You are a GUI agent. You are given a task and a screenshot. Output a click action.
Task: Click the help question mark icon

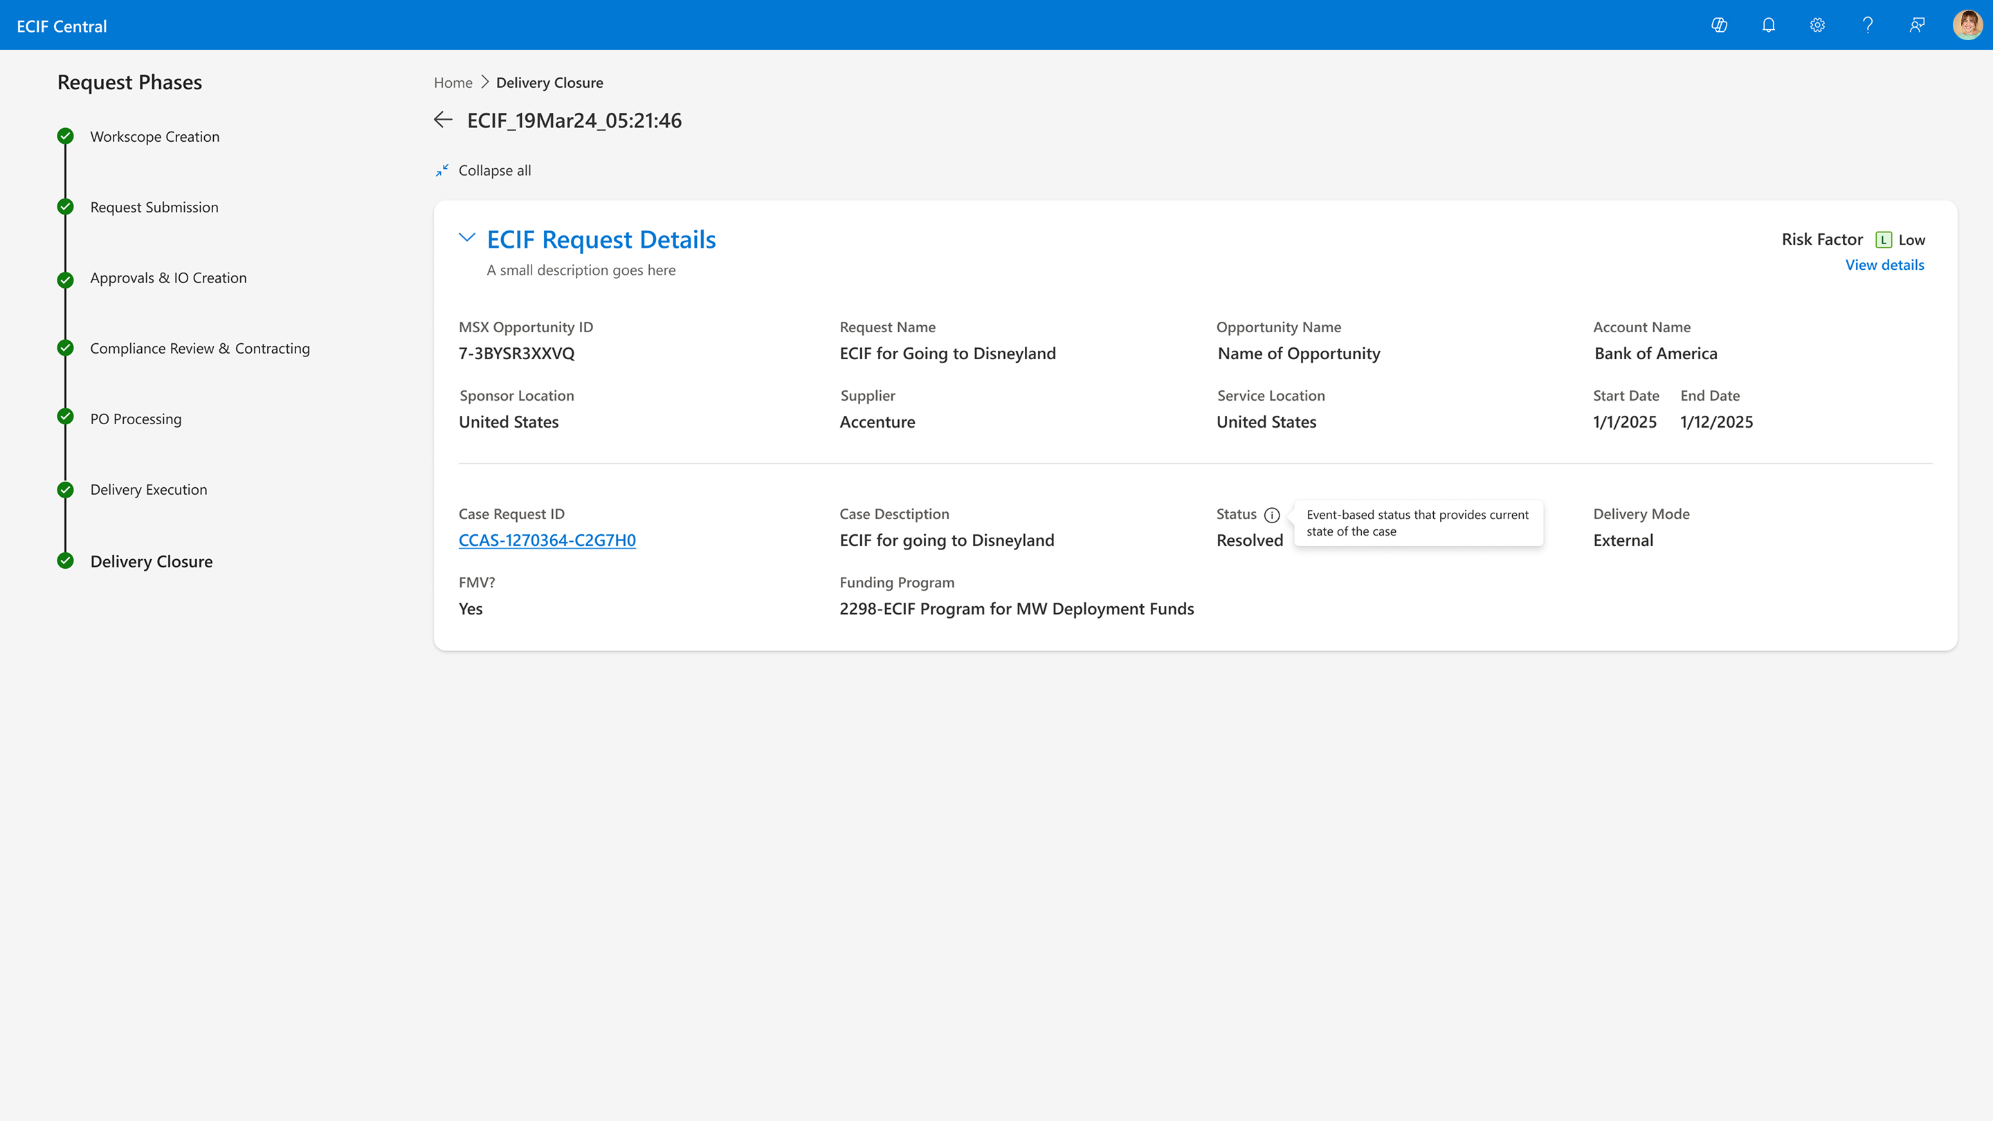1868,26
